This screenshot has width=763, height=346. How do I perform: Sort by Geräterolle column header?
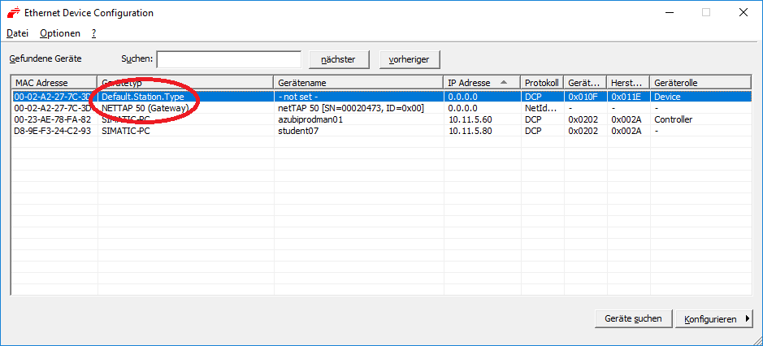(700, 83)
